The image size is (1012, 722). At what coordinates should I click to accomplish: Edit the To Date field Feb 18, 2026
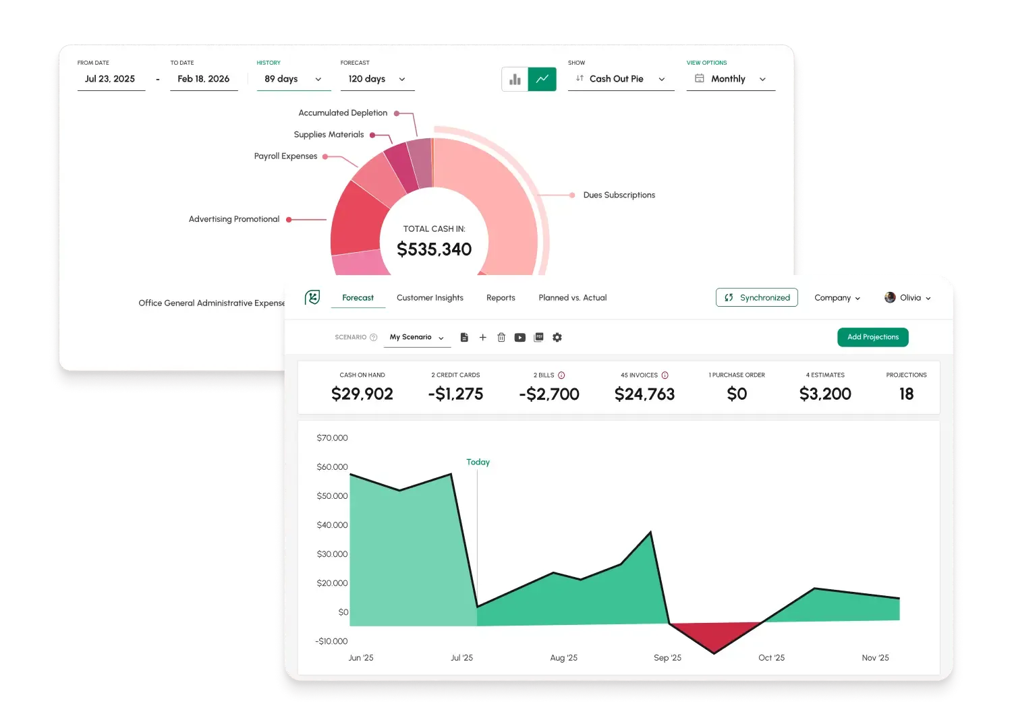click(x=204, y=79)
